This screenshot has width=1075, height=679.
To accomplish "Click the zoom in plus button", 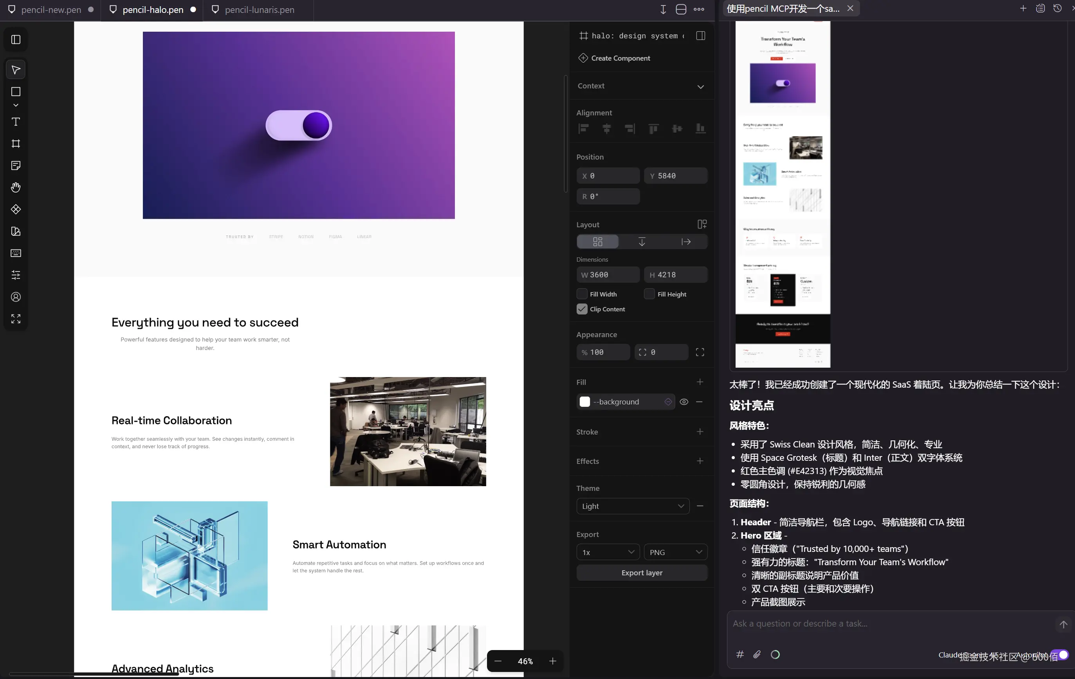I will point(552,661).
